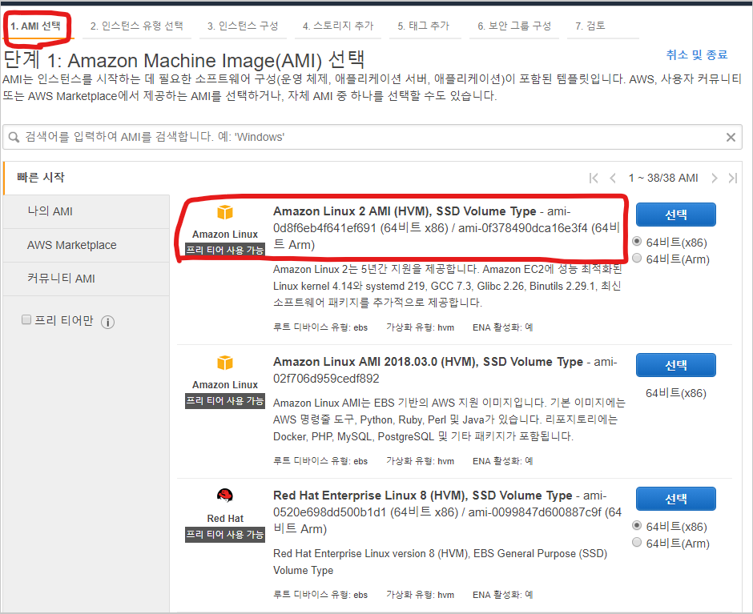Click Amazon Linux 2 box icon
The image size is (753, 614).
[x=225, y=211]
